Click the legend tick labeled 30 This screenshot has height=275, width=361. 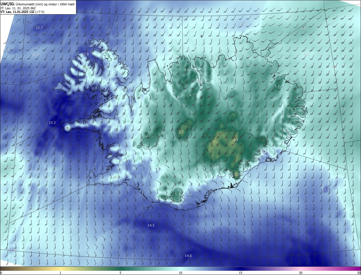click(301, 273)
